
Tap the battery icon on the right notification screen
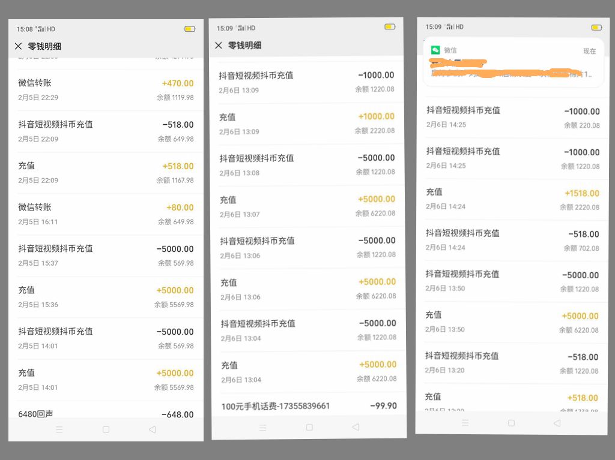click(596, 28)
